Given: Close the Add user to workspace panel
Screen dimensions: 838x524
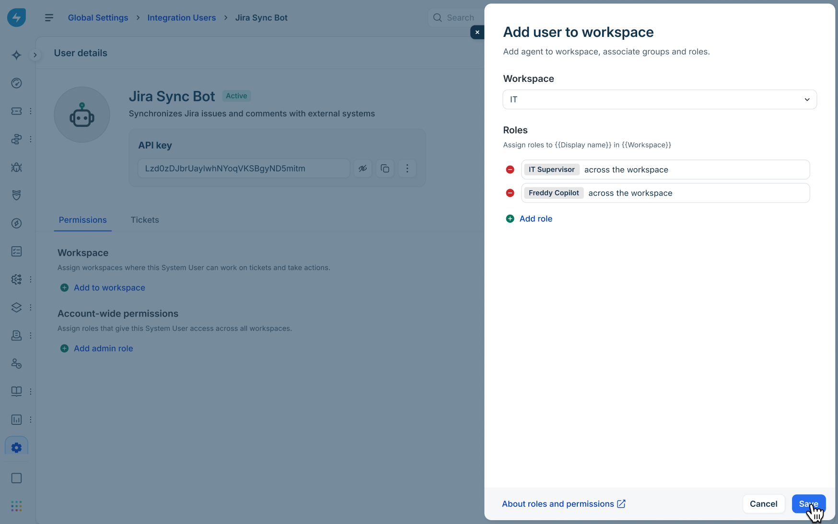Looking at the screenshot, I should click(x=477, y=32).
